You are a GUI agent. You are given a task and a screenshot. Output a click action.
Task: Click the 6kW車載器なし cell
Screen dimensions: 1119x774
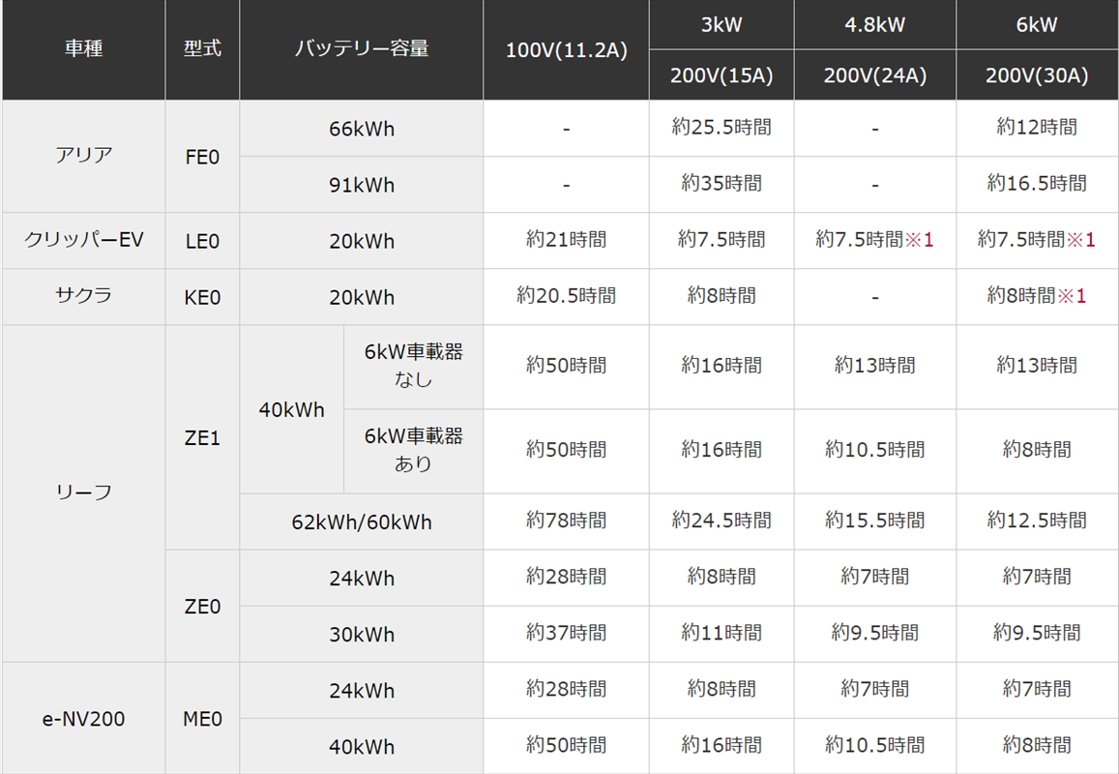[413, 366]
